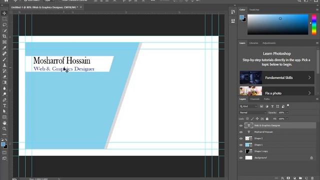Switch to the Channels tab
320x180 pixels.
[254, 99]
